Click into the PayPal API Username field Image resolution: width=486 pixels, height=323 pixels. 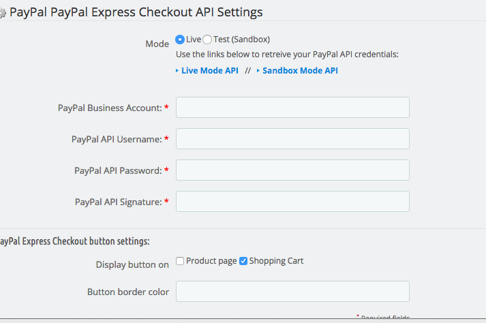[x=292, y=139]
